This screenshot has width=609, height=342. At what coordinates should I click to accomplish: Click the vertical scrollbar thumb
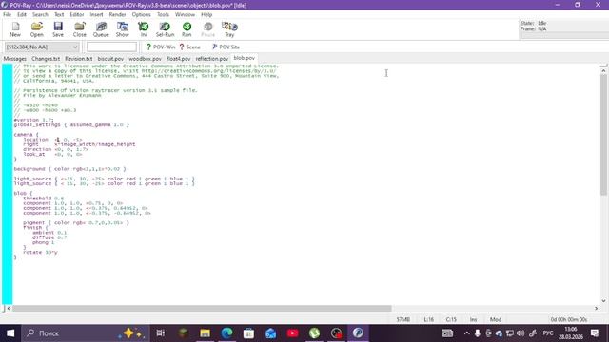[x=603, y=135]
